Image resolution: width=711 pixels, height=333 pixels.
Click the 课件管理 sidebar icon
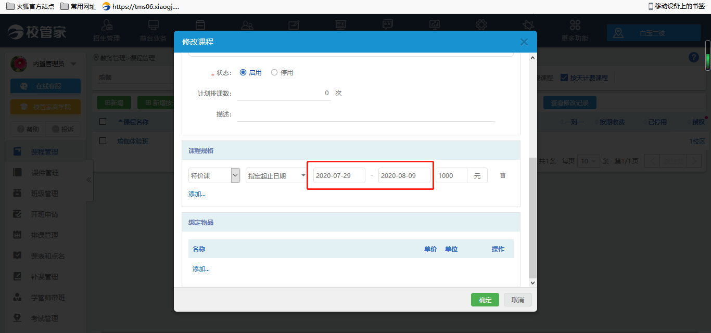17,173
